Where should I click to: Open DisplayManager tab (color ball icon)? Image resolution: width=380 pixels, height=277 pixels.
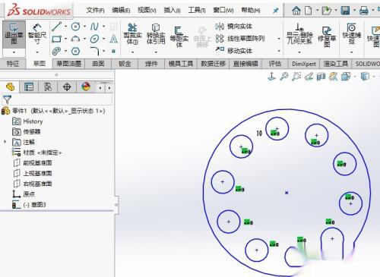pyautogui.click(x=86, y=87)
